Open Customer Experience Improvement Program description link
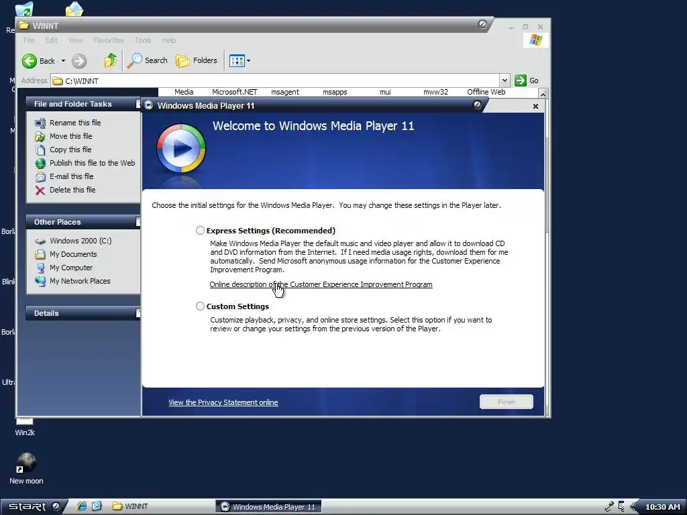The height and width of the screenshot is (515, 687). tap(321, 284)
